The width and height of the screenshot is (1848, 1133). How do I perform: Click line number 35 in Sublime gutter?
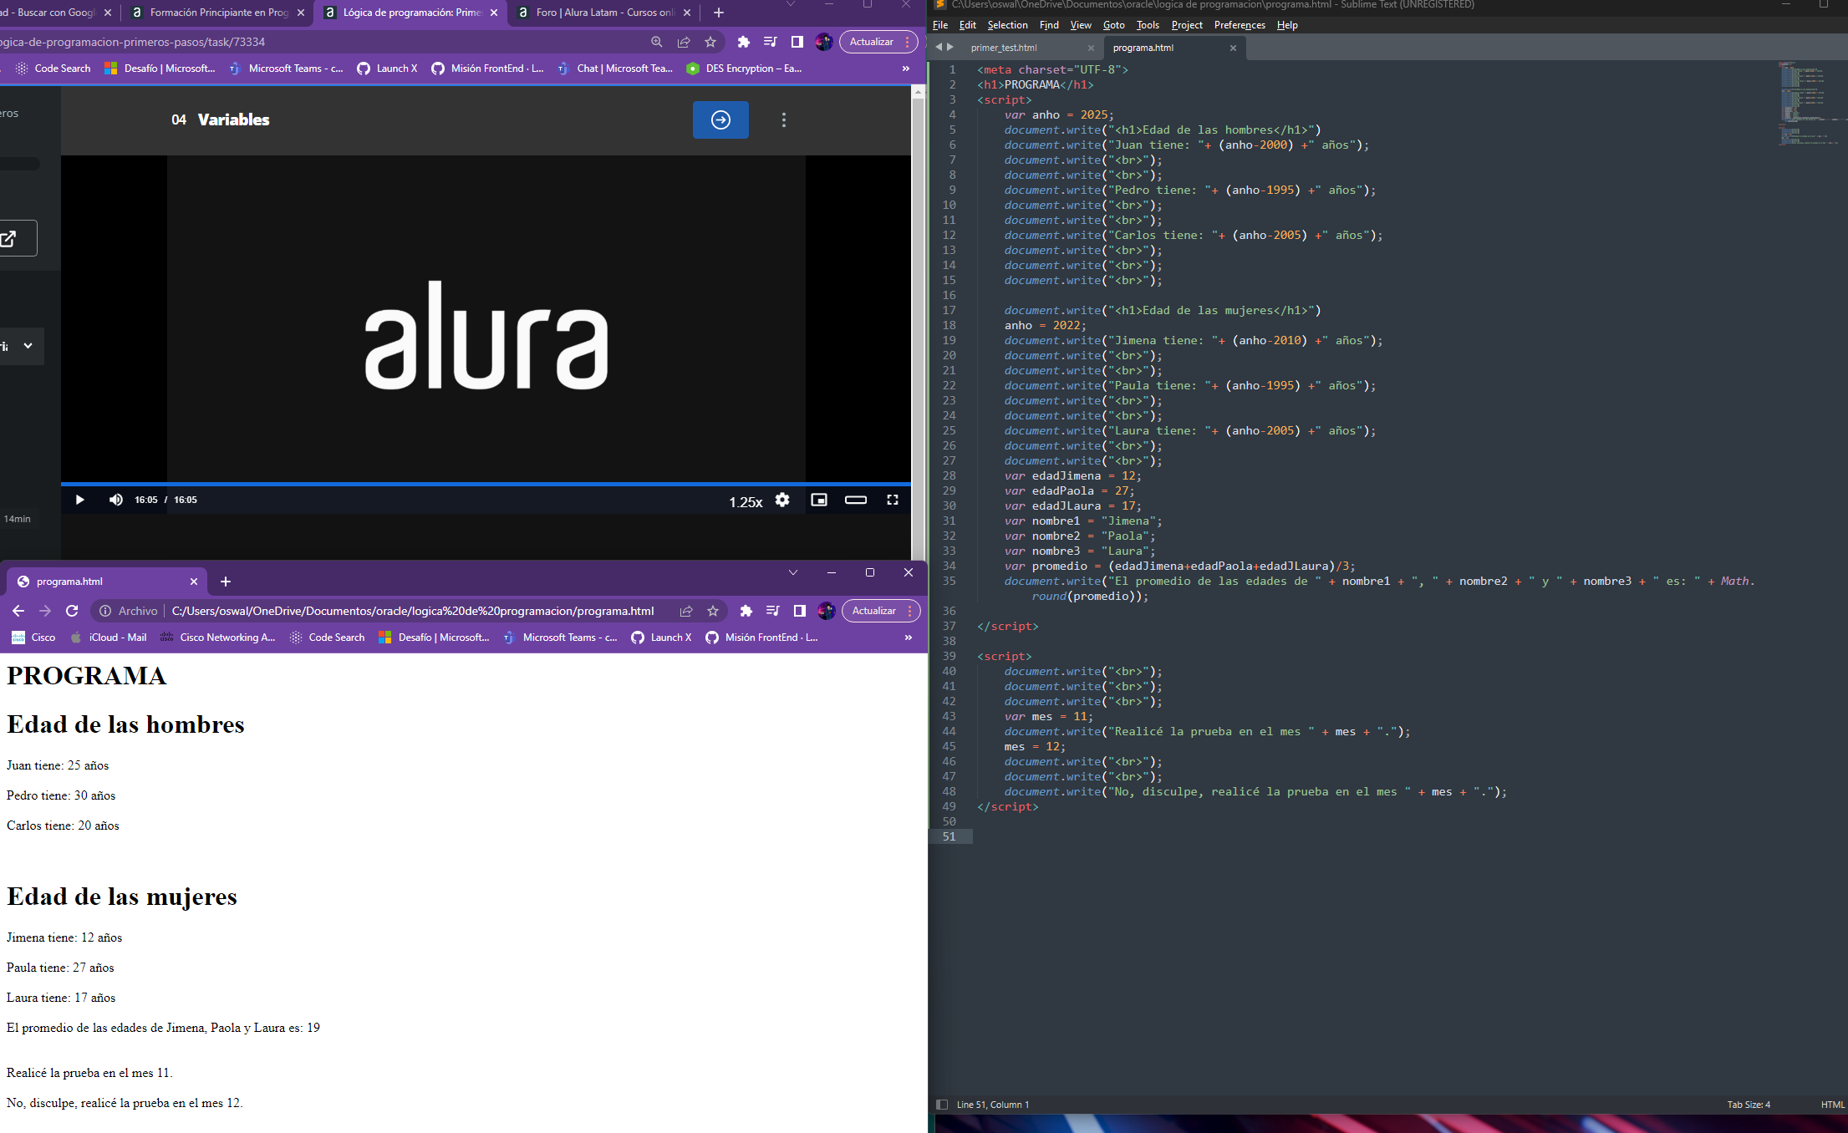[x=949, y=581]
